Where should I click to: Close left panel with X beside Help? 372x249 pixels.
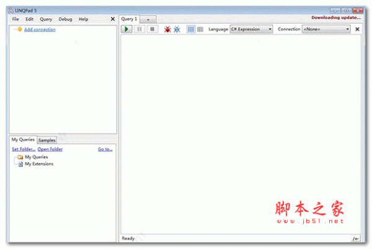tap(113, 19)
